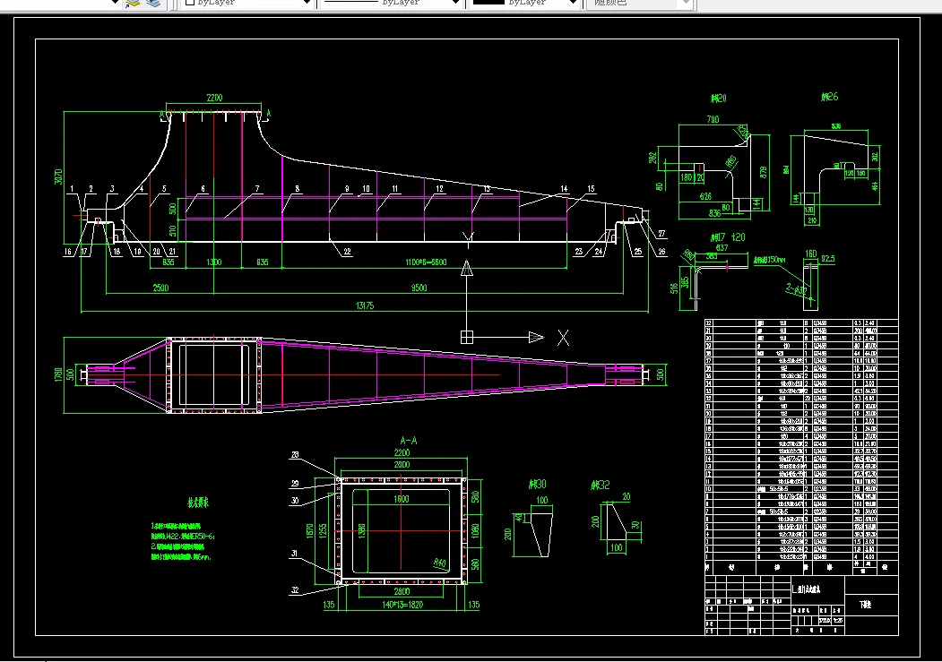This screenshot has height=662, width=942.
Task: Pick the 1100*6=6600 dimension text
Action: point(426,262)
